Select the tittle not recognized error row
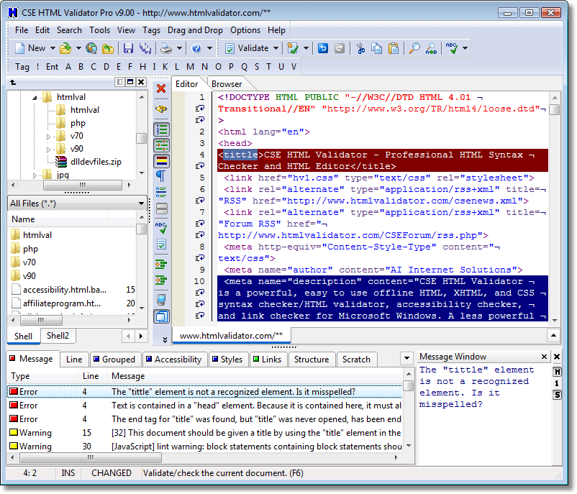Viewport: 577px width, 494px height. [x=205, y=392]
